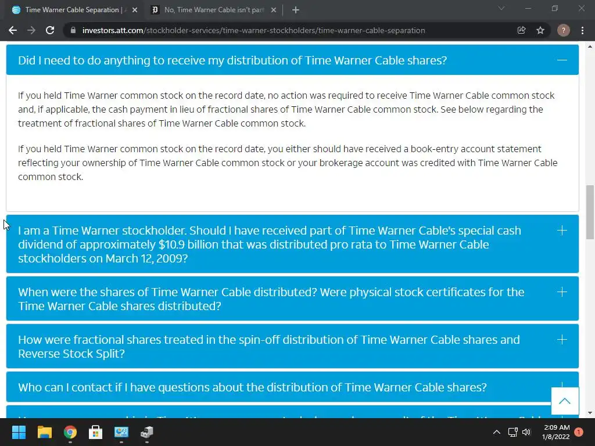Click plus icon for physical stock certificates question
Viewport: 595px width, 446px height.
pyautogui.click(x=562, y=292)
